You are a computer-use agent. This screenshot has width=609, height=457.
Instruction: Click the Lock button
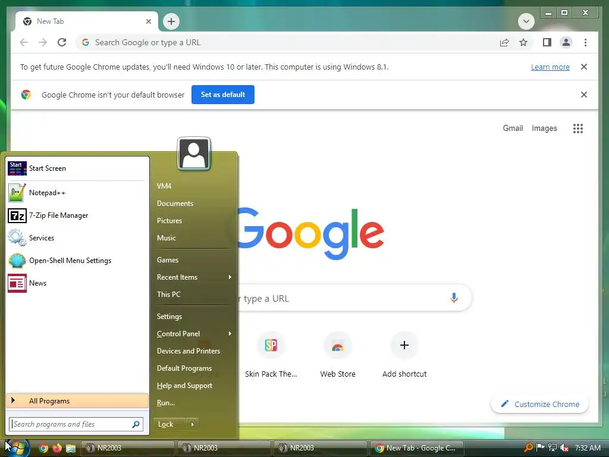point(170,424)
